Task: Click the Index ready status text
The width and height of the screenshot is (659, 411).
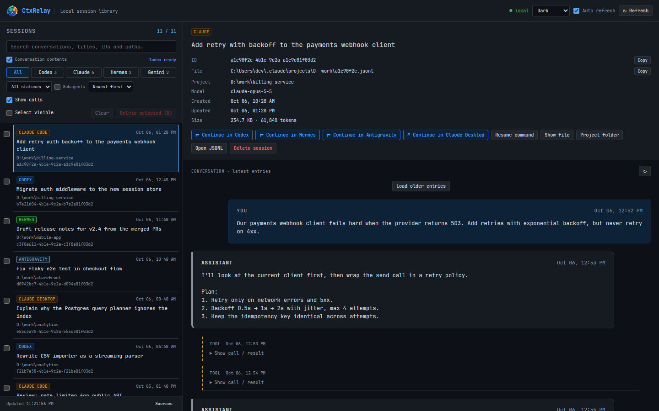Action: coord(162,60)
